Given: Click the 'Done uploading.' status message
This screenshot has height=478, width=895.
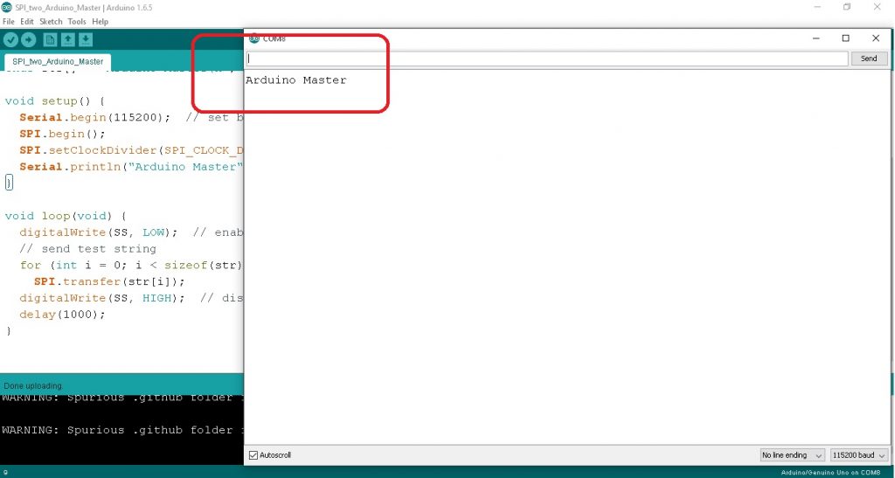Looking at the screenshot, I should [x=33, y=386].
